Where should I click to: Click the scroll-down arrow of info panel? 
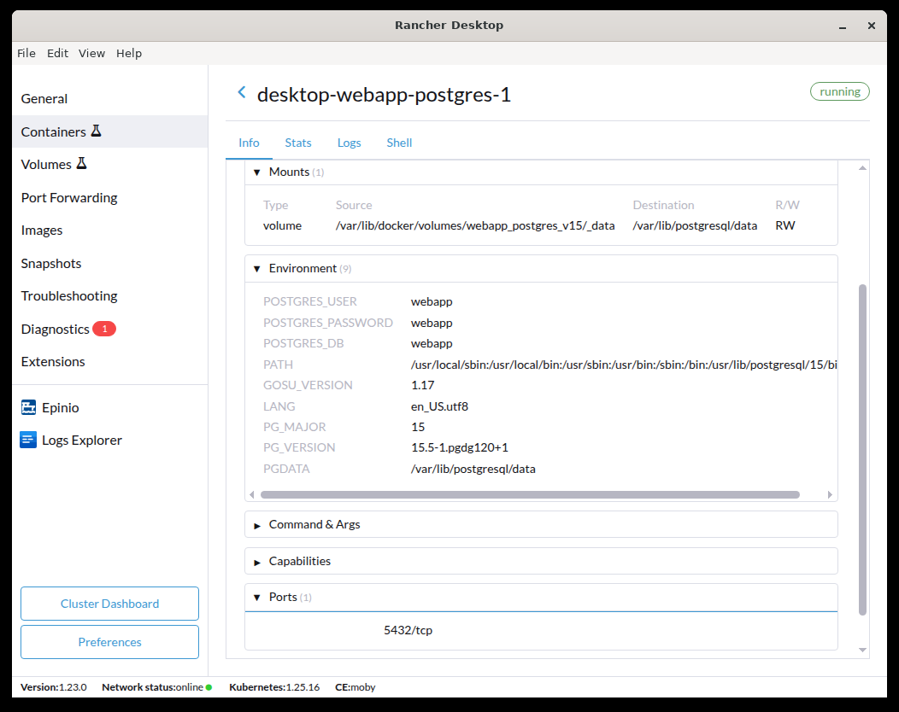(x=862, y=650)
